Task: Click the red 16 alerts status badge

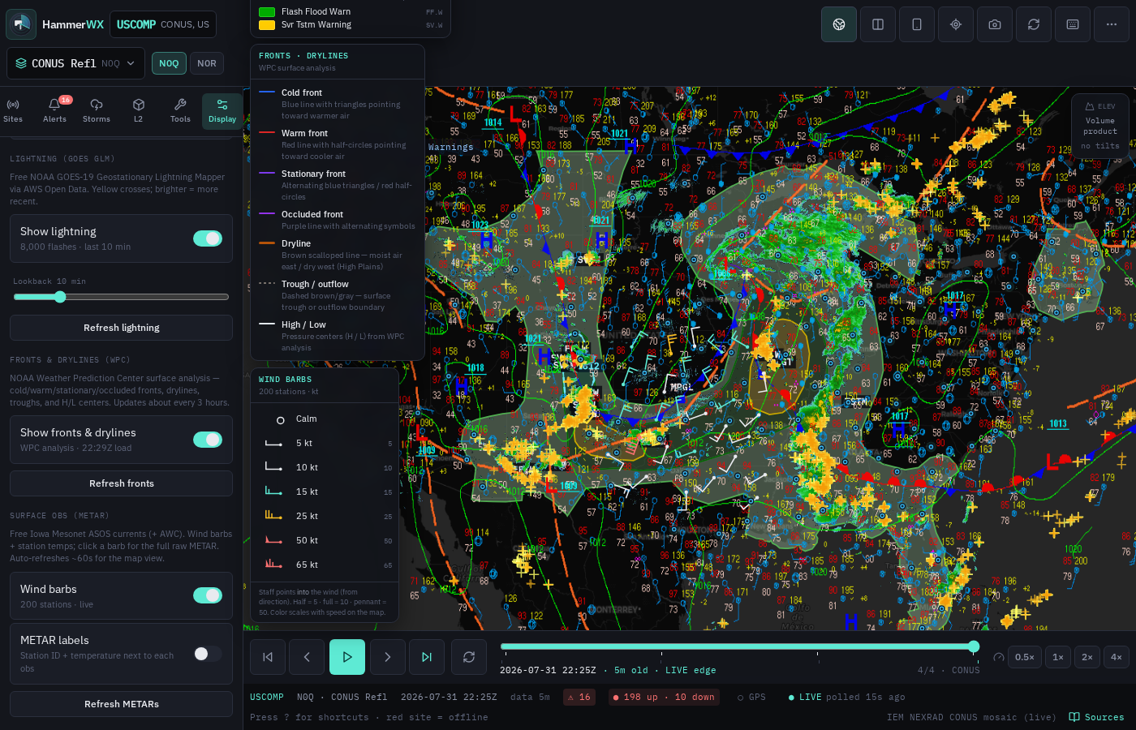Action: [579, 697]
